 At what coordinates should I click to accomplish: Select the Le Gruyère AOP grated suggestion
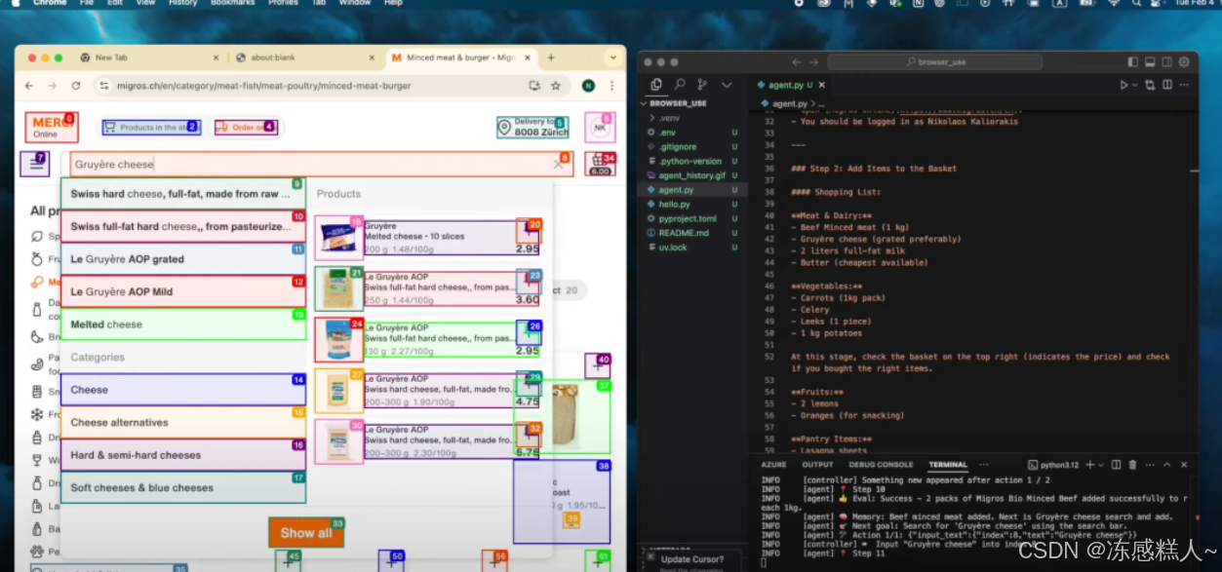point(183,259)
